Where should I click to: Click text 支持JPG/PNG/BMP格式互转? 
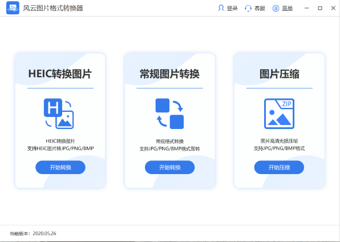[x=169, y=148]
